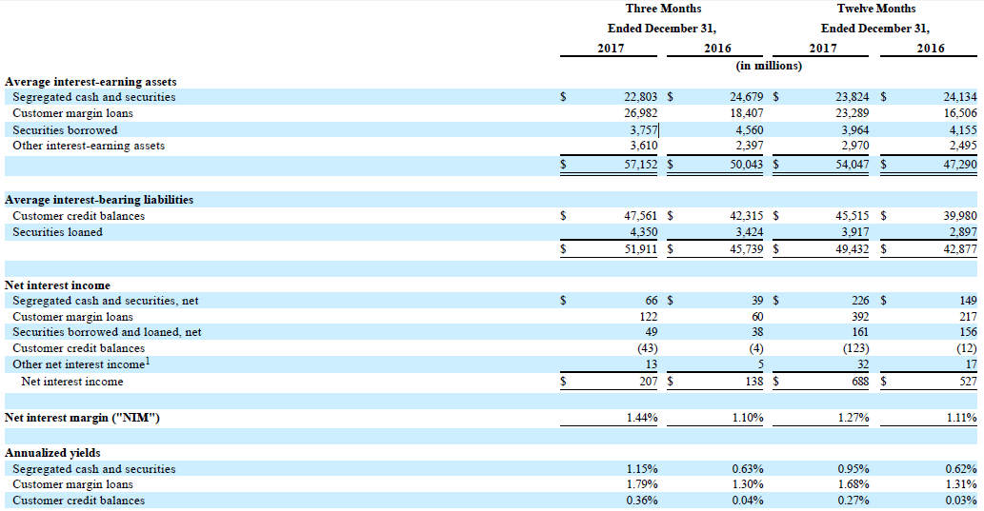Select the 23,824 value cell
This screenshot has width=984, height=511.
point(853,97)
